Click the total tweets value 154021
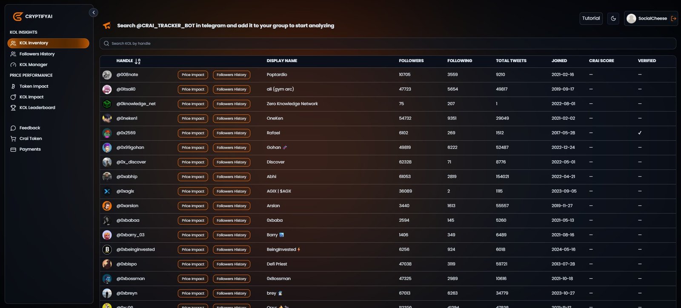Image resolution: width=681 pixels, height=308 pixels. click(x=502, y=177)
